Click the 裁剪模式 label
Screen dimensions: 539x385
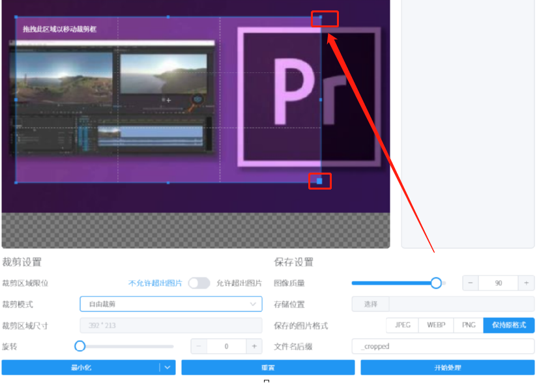(18, 304)
